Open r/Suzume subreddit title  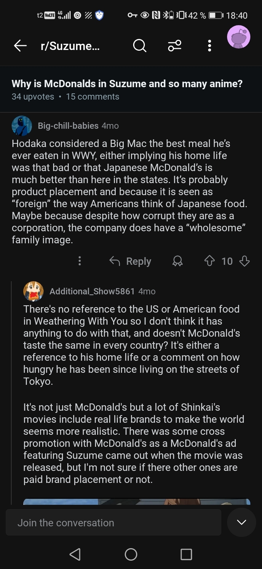pos(70,46)
